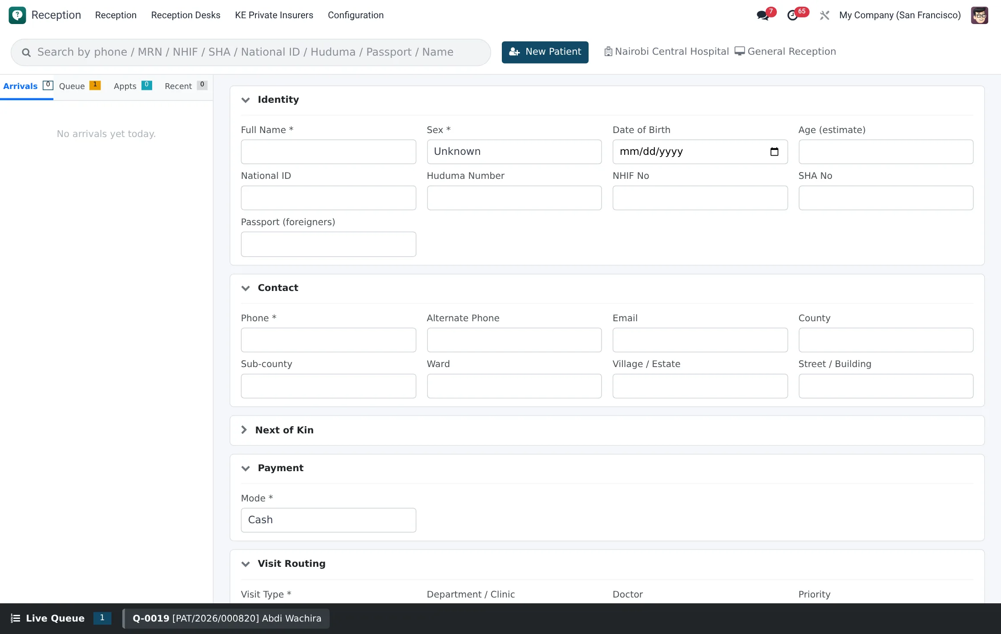Open the user avatar menu
The image size is (1001, 634).
(x=979, y=16)
